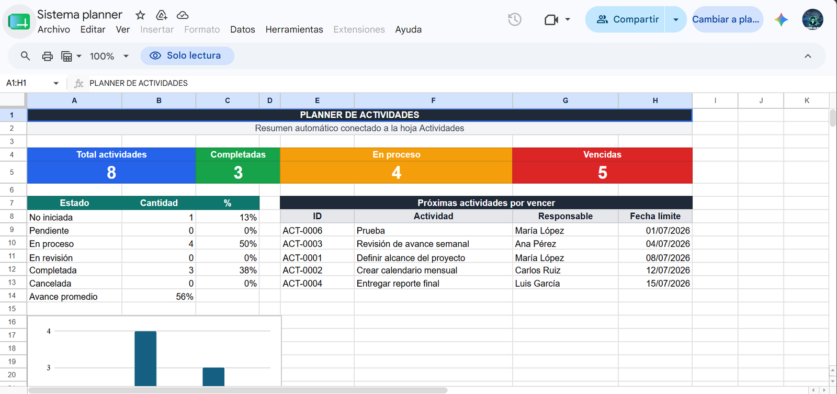The height and width of the screenshot is (394, 837).
Task: Open the greyed Formato menu
Action: click(x=202, y=30)
